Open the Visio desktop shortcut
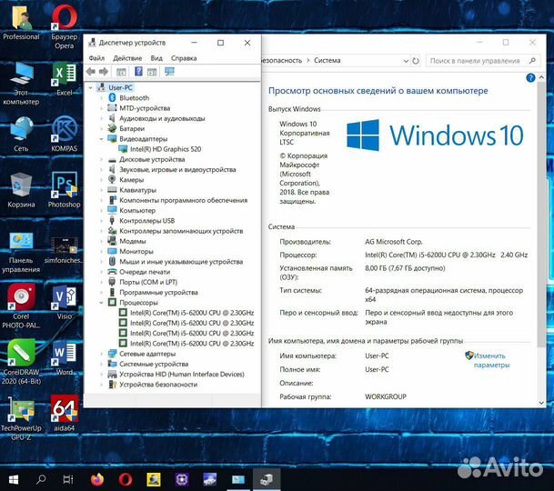This screenshot has width=554, height=491. click(65, 302)
